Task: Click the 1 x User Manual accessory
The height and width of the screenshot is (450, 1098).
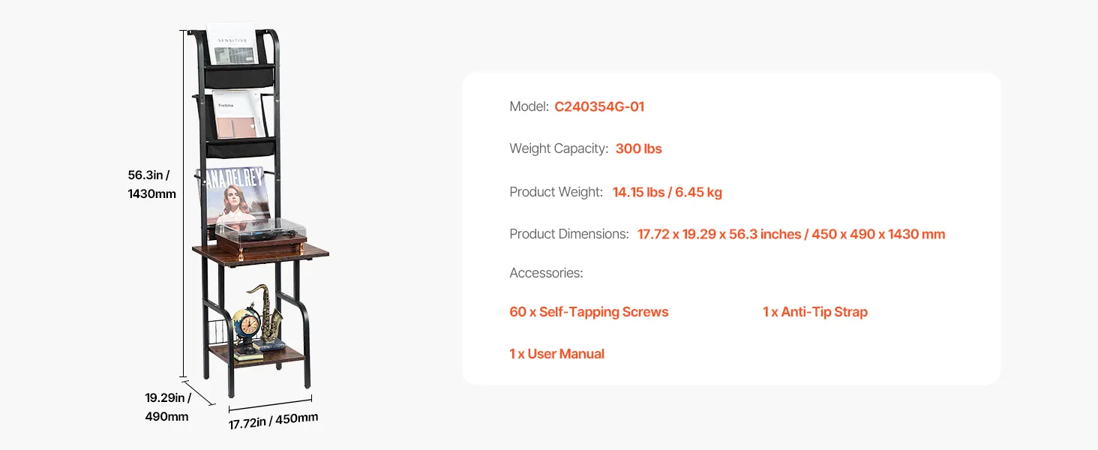Action: (x=556, y=354)
